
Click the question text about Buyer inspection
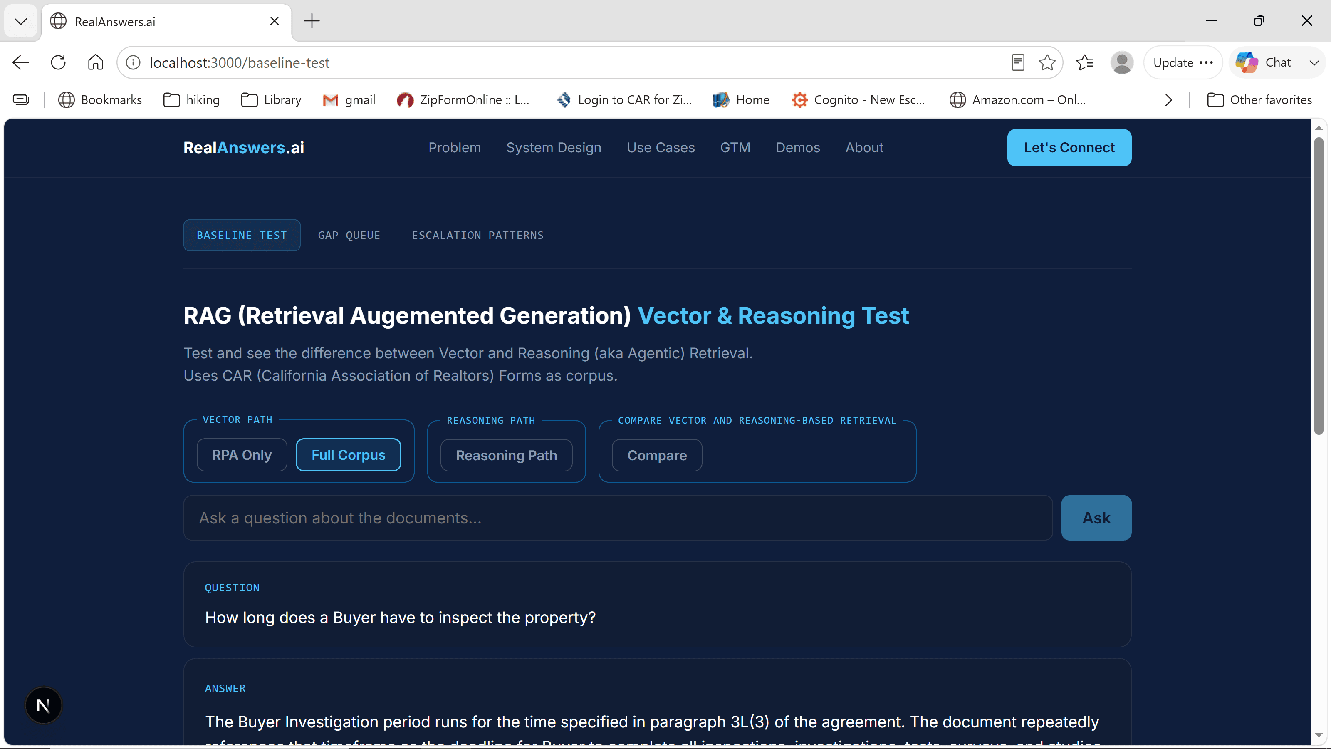tap(401, 617)
